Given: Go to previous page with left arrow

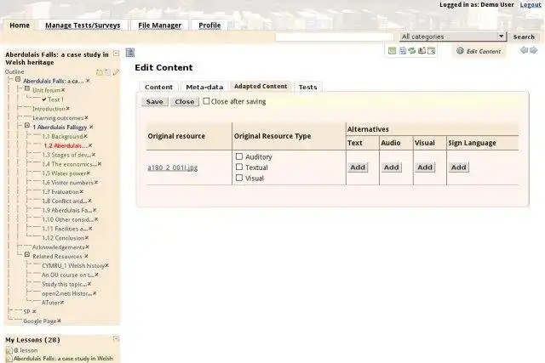Looking at the screenshot, I should coord(525,50).
